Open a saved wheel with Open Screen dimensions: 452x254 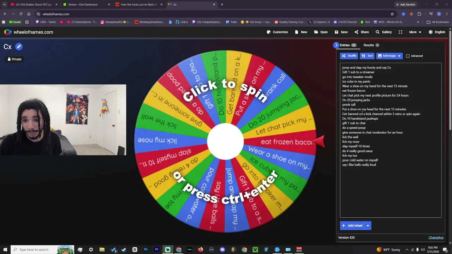pyautogui.click(x=321, y=32)
